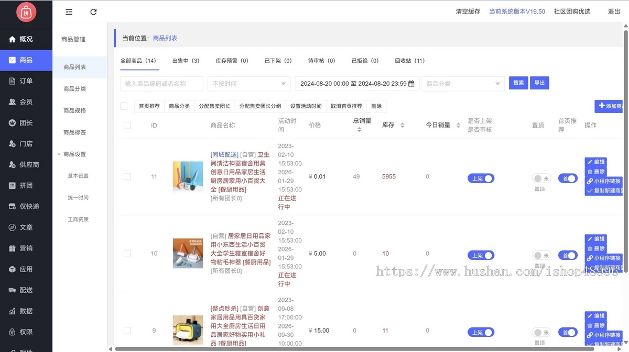The width and height of the screenshot is (629, 352).
Task: Open 配送 delivery truck icon
Action: 13,290
